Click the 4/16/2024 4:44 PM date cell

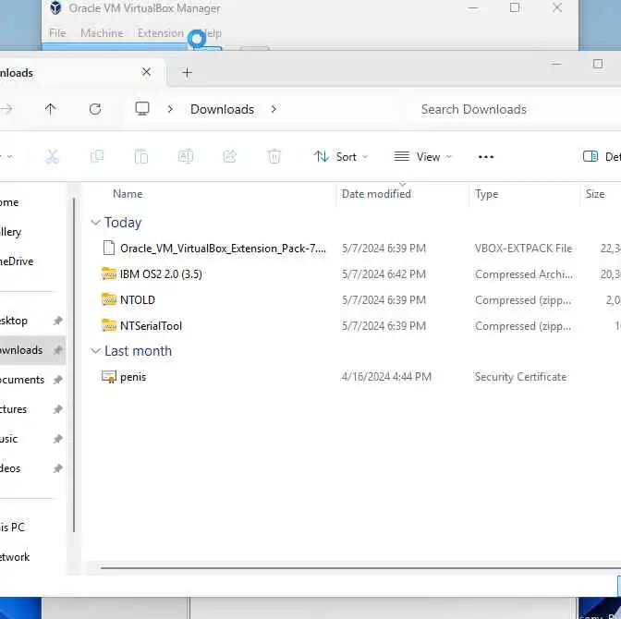[386, 377]
